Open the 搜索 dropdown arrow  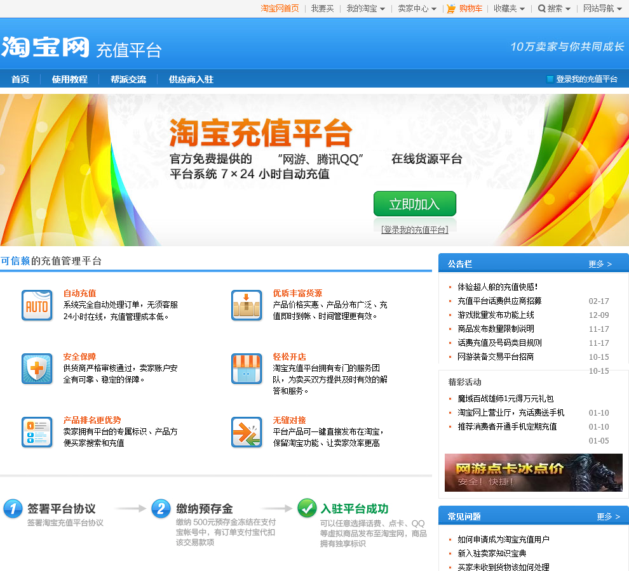pyautogui.click(x=567, y=9)
